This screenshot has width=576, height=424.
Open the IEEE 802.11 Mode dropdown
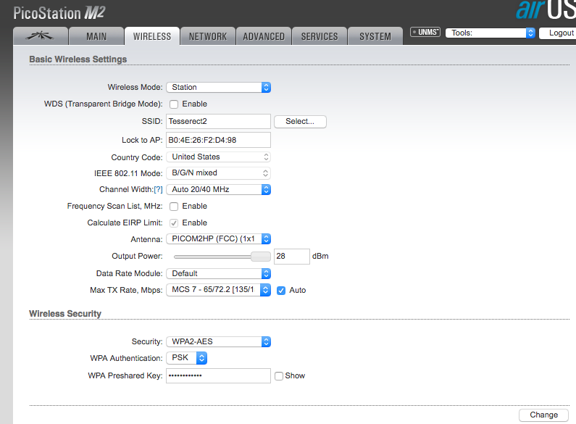pos(219,173)
